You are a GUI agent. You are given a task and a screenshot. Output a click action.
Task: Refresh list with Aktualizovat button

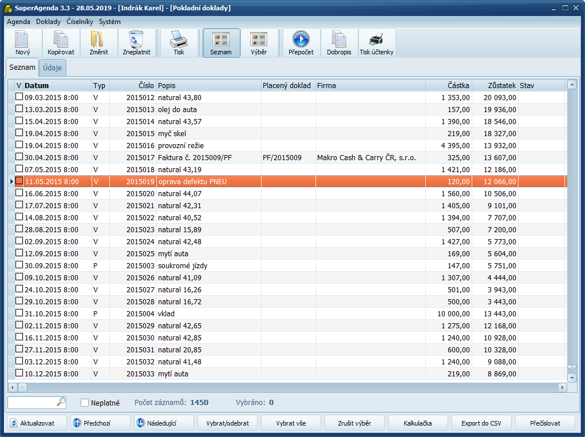coord(37,423)
